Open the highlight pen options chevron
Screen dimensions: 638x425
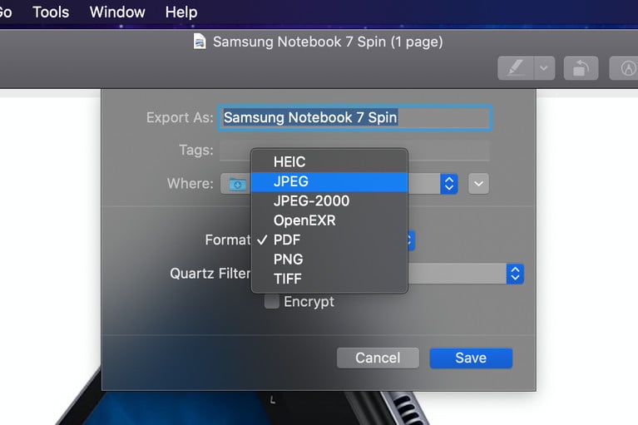click(544, 68)
